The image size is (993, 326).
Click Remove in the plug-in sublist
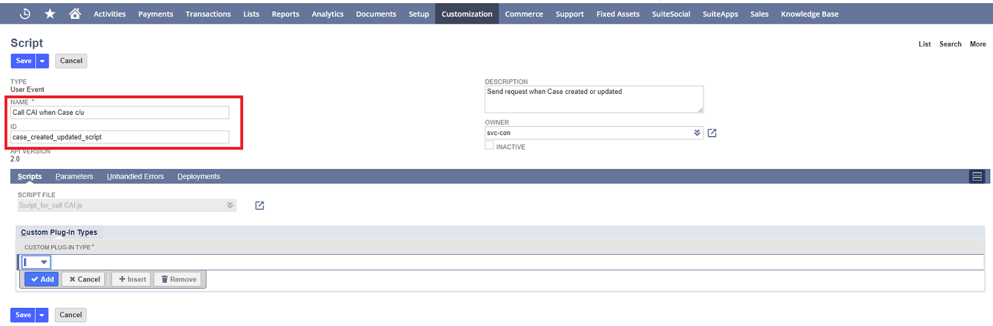pyautogui.click(x=178, y=279)
